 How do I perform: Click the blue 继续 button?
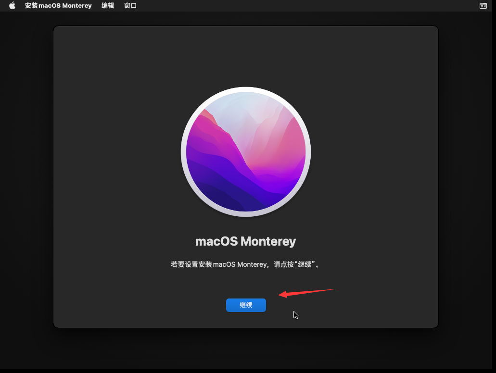click(x=246, y=305)
